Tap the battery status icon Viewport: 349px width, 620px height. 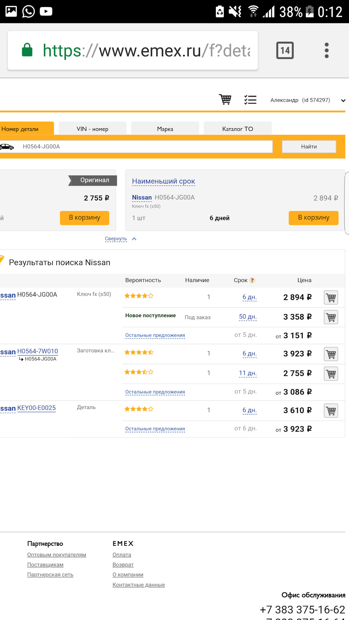click(310, 11)
